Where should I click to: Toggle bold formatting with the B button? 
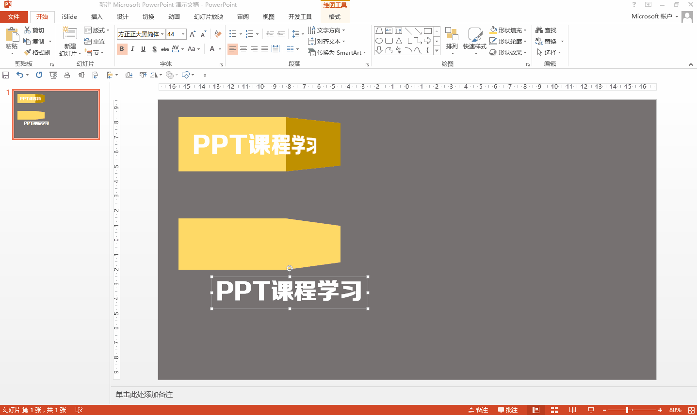pyautogui.click(x=121, y=49)
